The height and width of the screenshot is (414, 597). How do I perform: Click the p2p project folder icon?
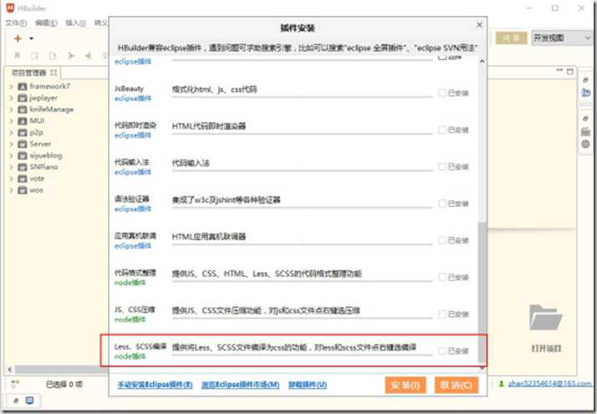point(23,133)
